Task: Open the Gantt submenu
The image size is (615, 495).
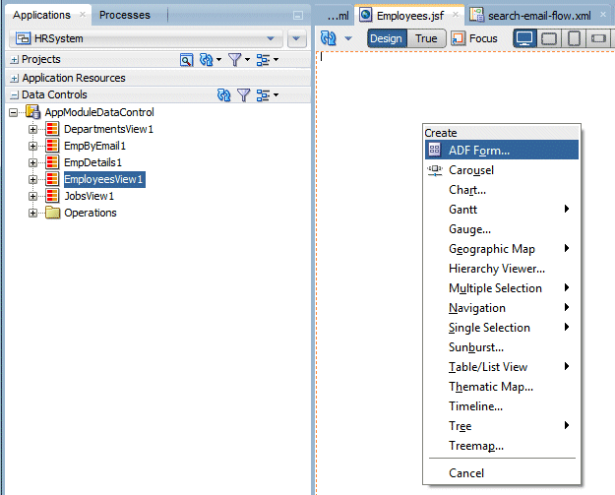Action: tap(502, 210)
